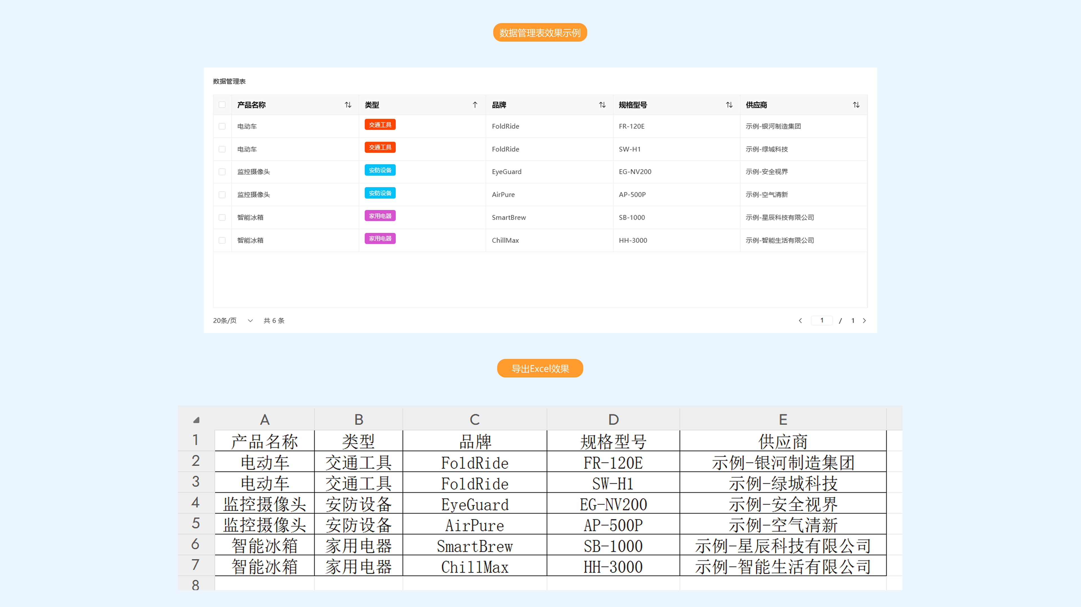Click 交通工具 tag in SW-H1 row
Viewport: 1081px width, 607px height.
[x=380, y=148]
